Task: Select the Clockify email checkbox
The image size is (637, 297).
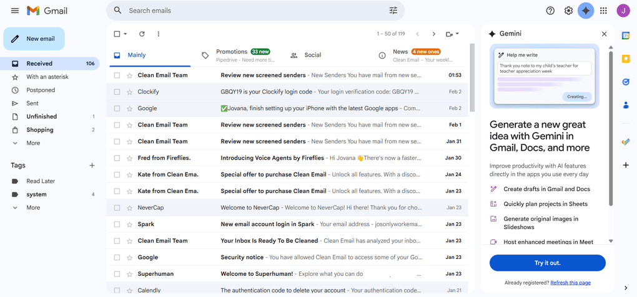Action: (x=117, y=92)
